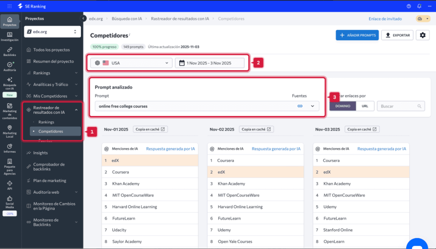This screenshot has height=249, width=436.
Task: Select the DOMINIO toggle
Action: click(x=343, y=106)
